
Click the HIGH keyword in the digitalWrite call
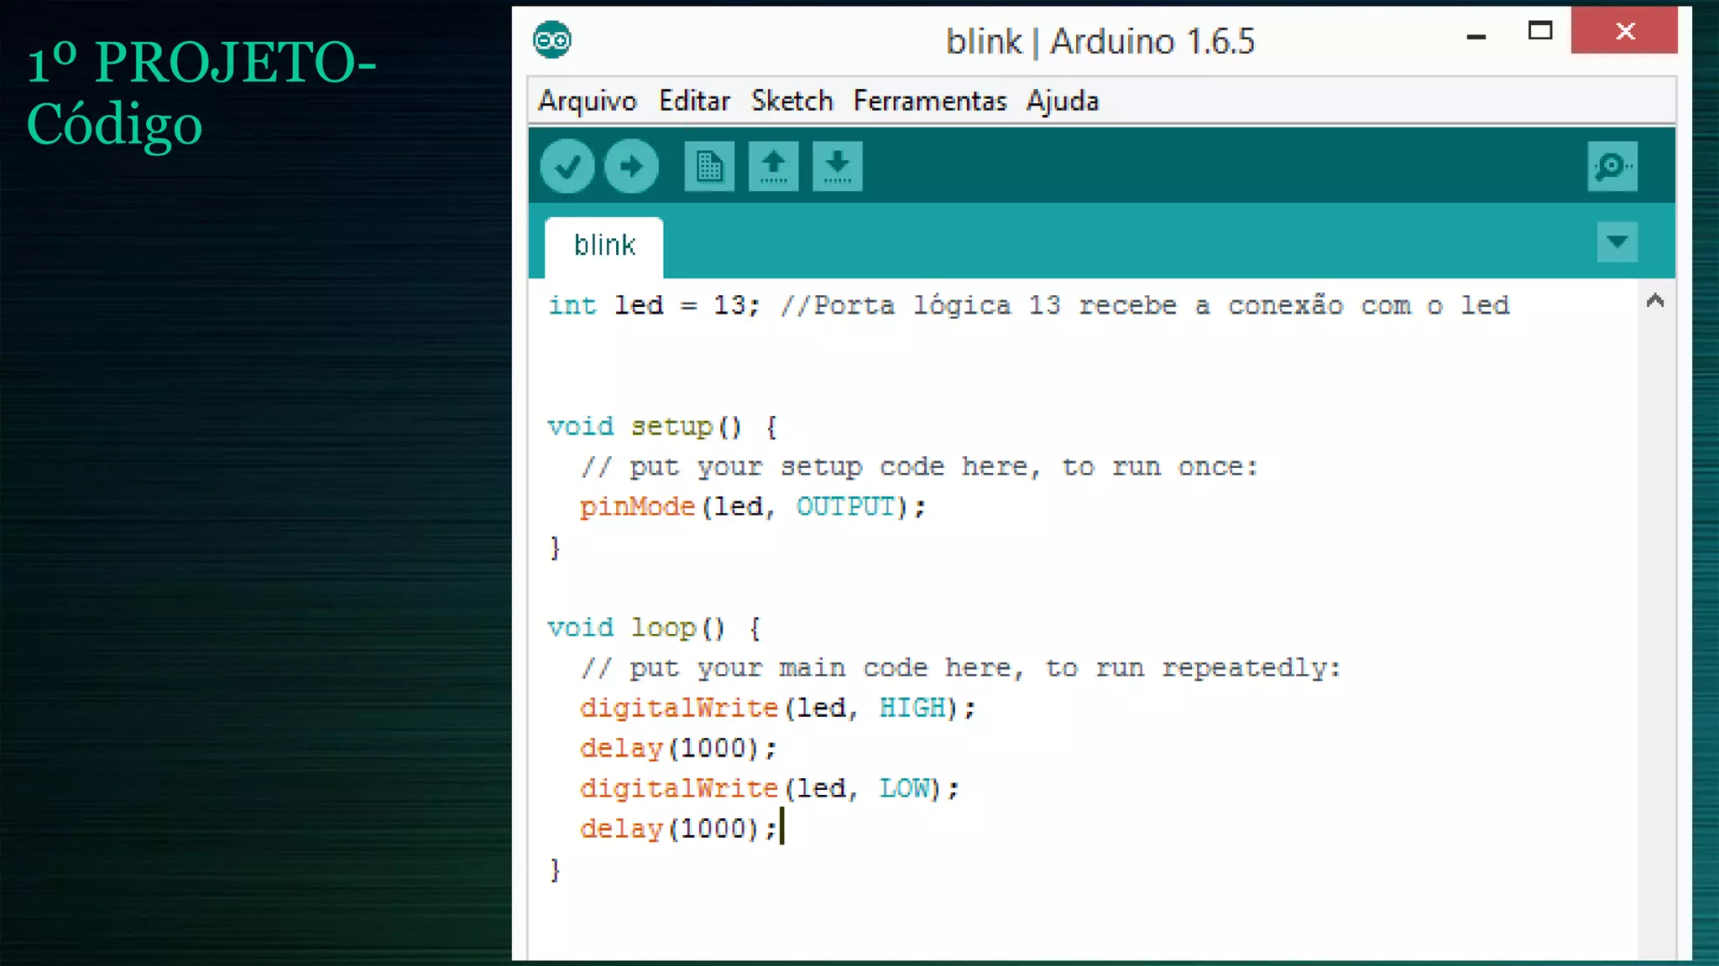pyautogui.click(x=912, y=709)
